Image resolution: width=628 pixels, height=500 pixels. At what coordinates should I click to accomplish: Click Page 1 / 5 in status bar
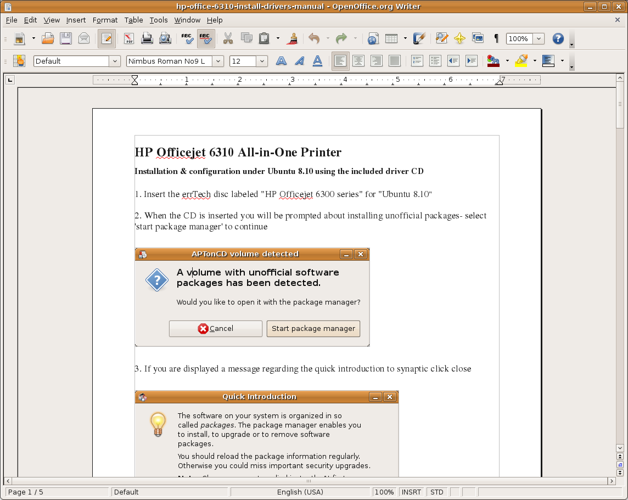(57, 492)
